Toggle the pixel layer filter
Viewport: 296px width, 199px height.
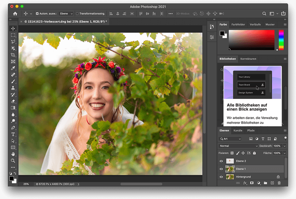point(251,139)
